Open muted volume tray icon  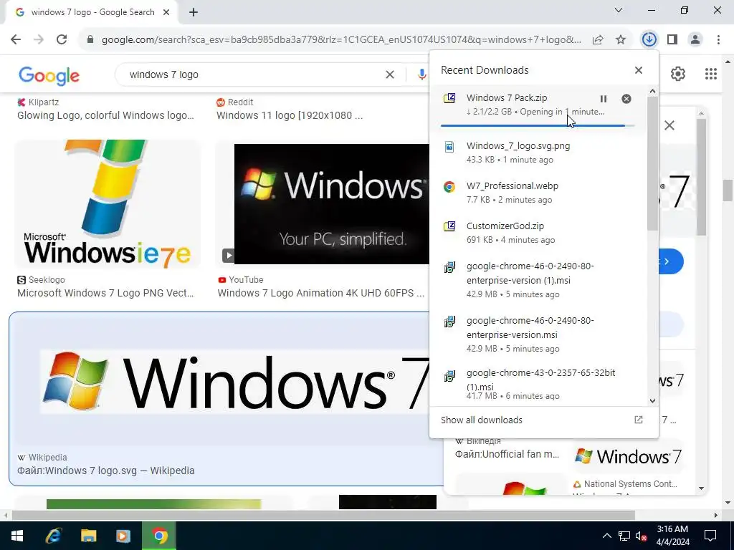pyautogui.click(x=641, y=536)
